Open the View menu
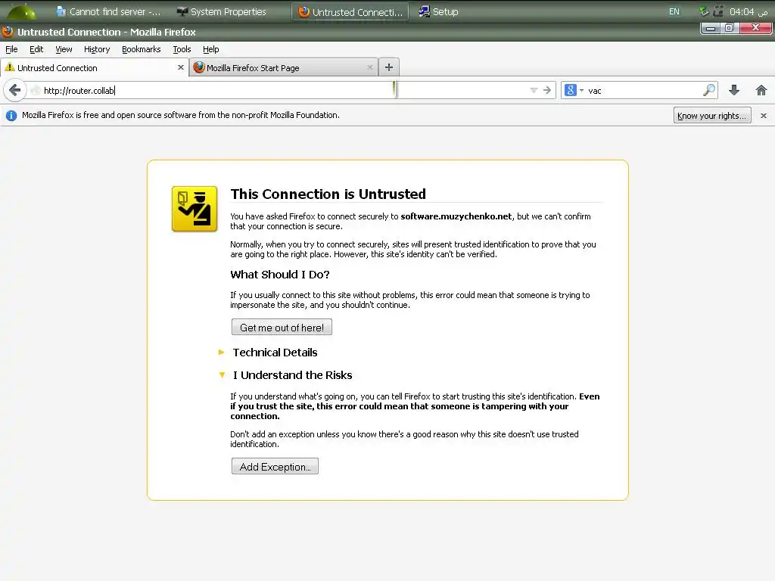Screen dimensions: 775x581 point(64,49)
